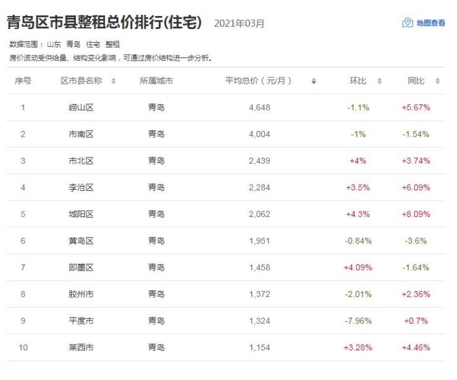Click the page title 青岛区市县整租总价排行(住宅)
457x380 pixels.
(104, 22)
